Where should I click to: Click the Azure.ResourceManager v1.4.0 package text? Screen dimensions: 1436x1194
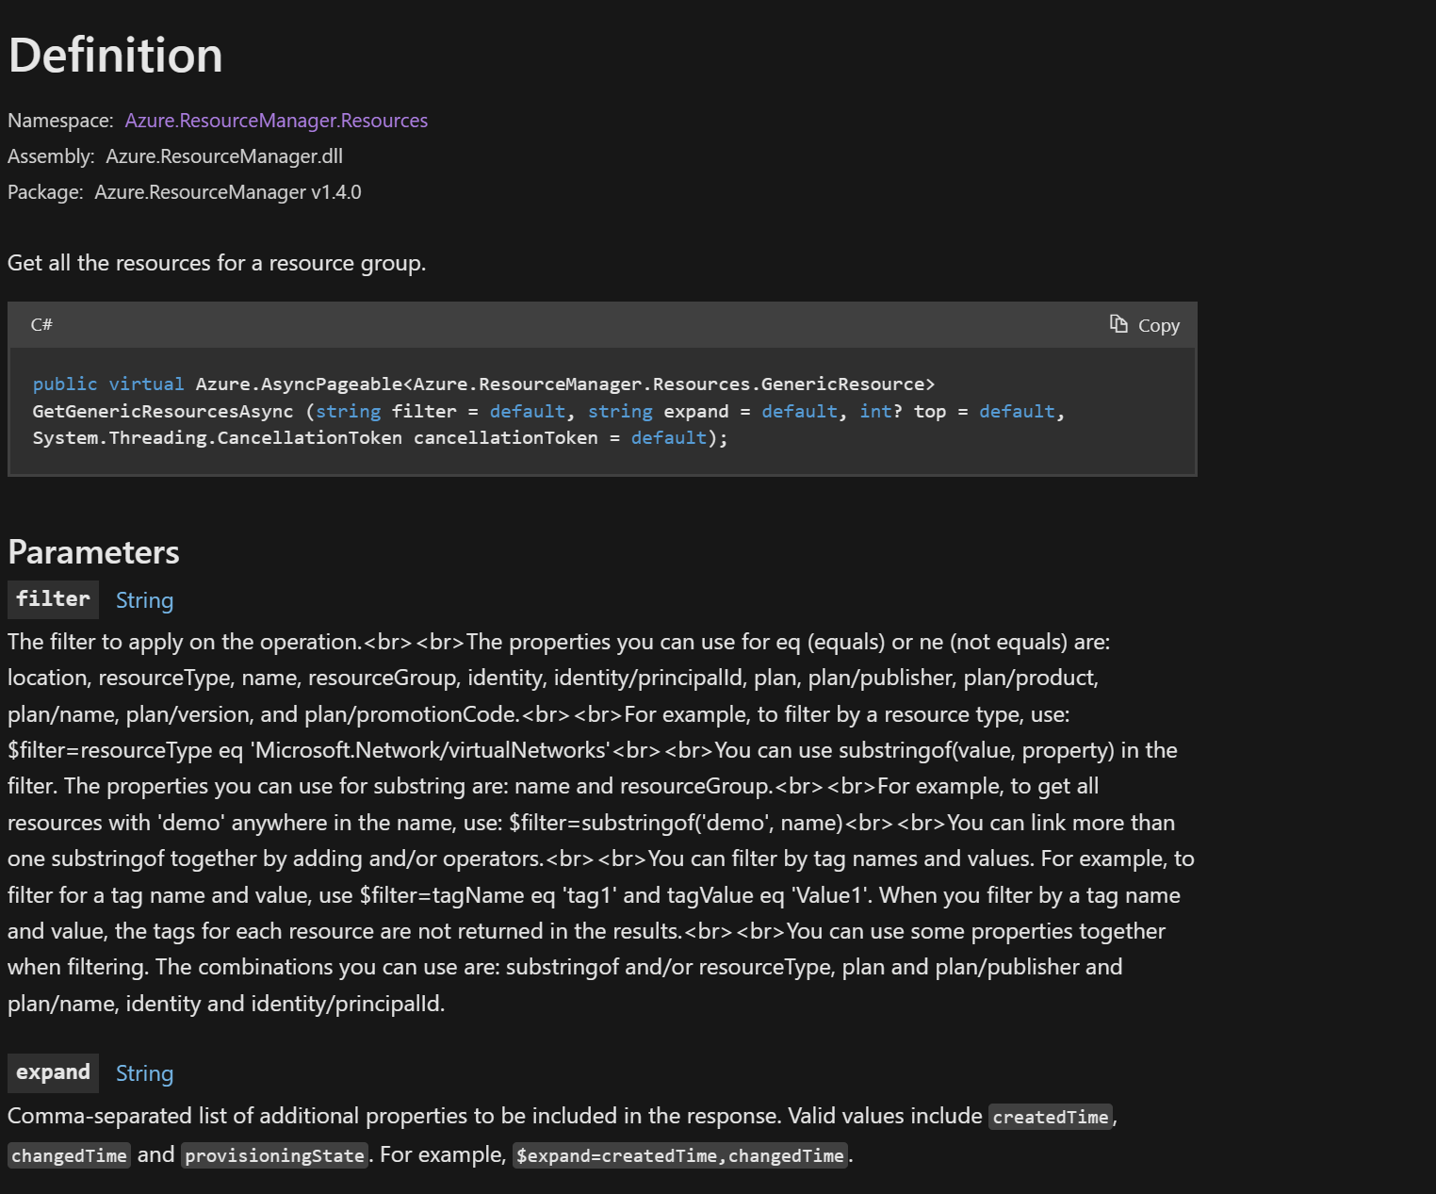pyautogui.click(x=227, y=191)
